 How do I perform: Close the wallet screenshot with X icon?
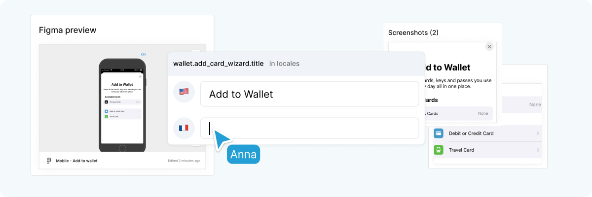pos(489,46)
